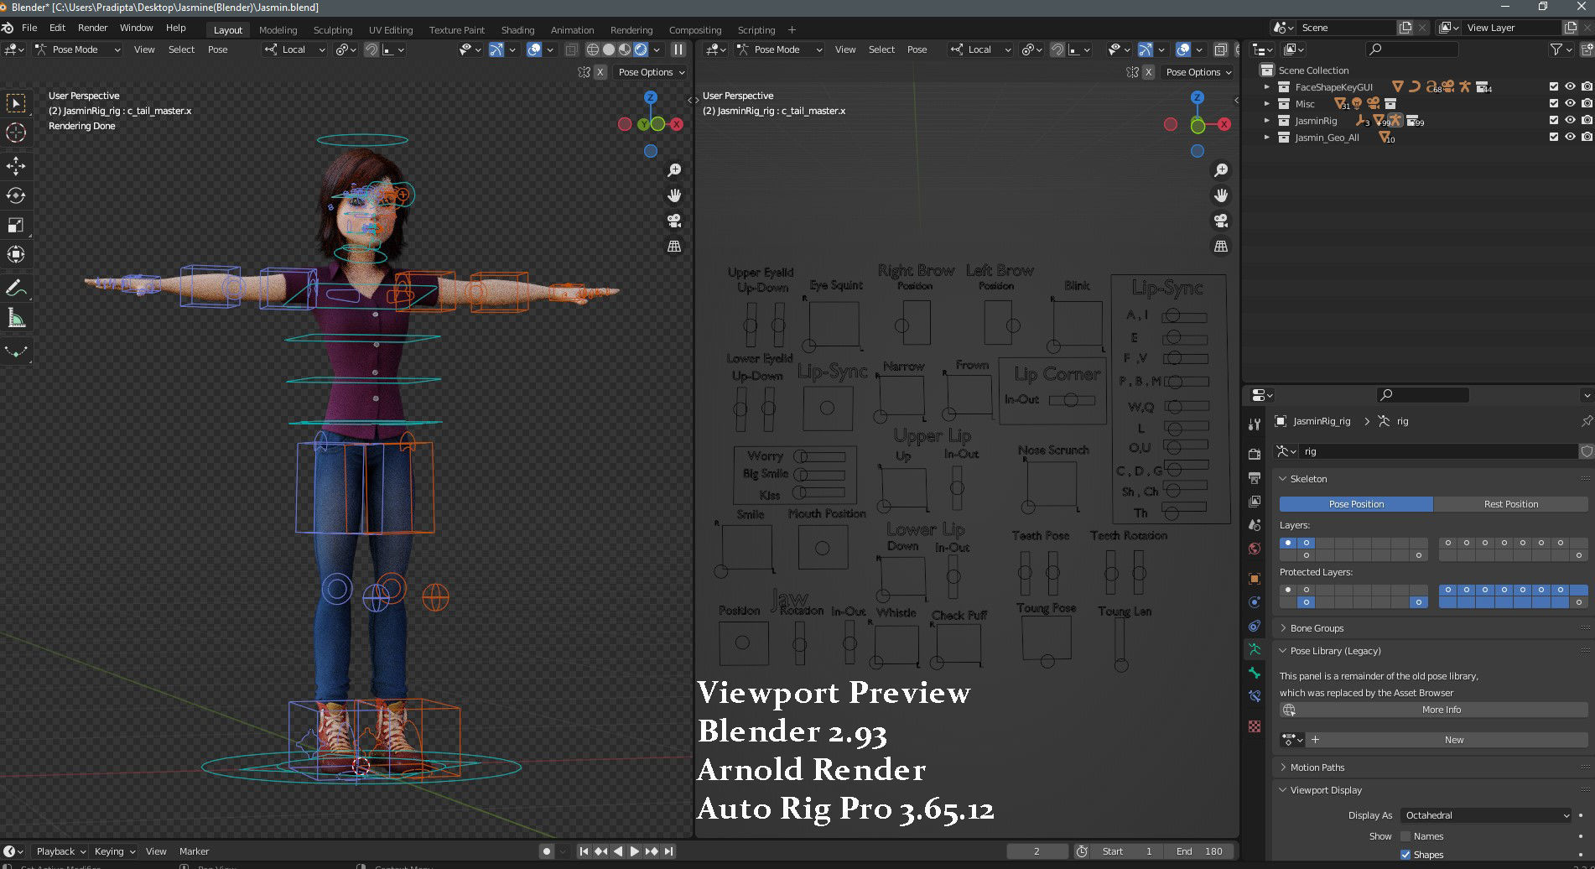Screen dimensions: 1595x869
Task: Open the Object Data armature properties tab
Action: click(x=1255, y=649)
